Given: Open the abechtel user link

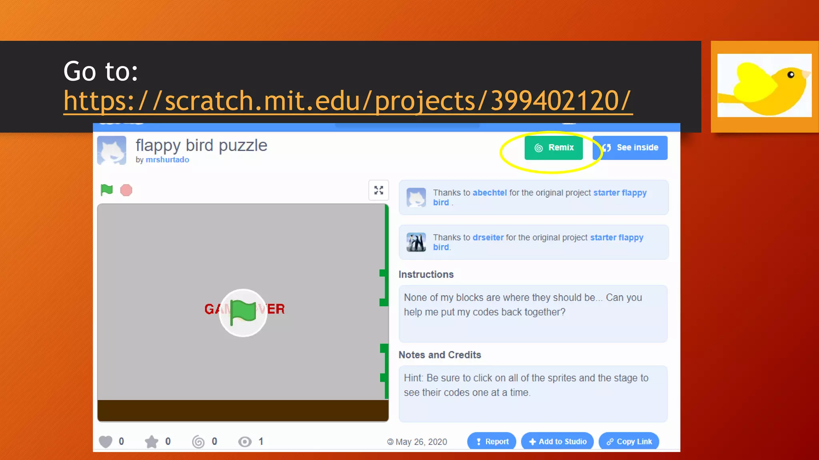Looking at the screenshot, I should pyautogui.click(x=489, y=192).
